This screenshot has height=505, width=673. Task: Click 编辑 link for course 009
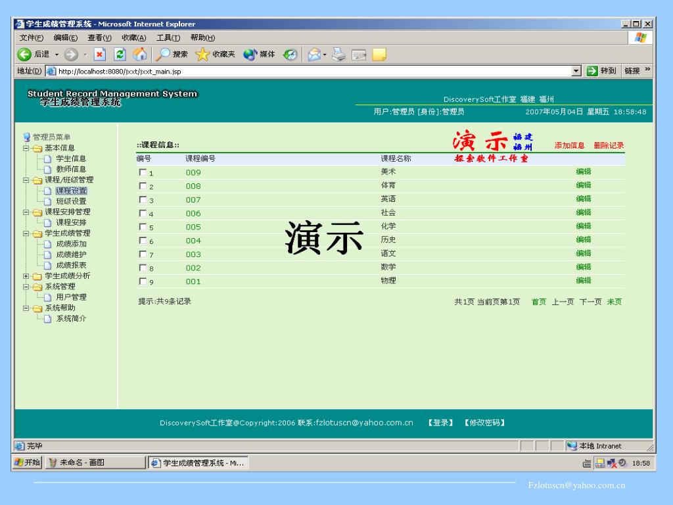tap(584, 172)
